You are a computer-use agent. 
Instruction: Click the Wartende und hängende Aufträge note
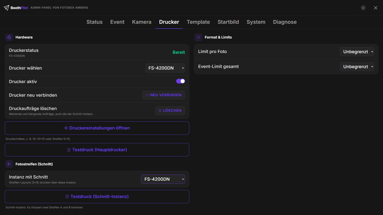click(x=51, y=114)
